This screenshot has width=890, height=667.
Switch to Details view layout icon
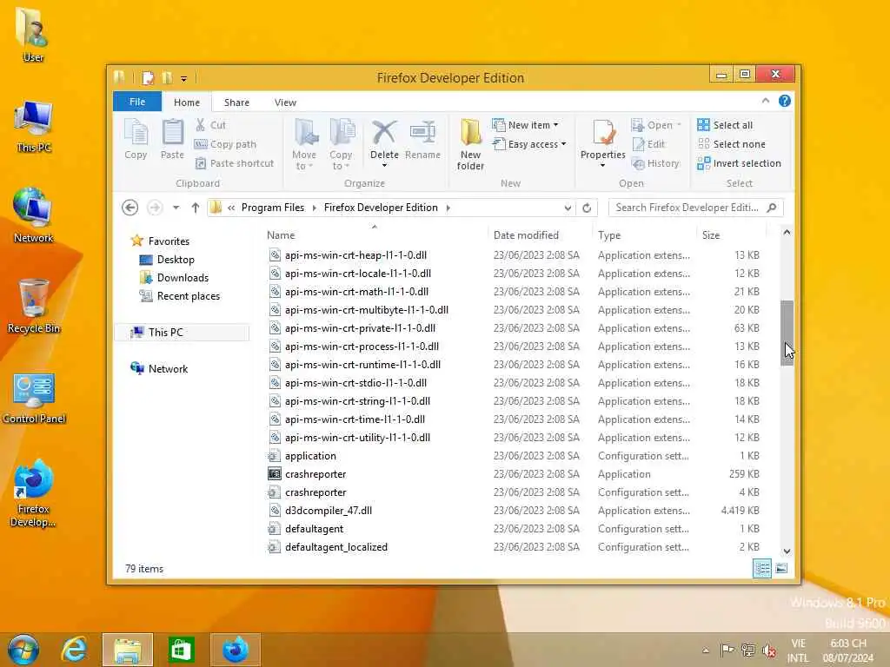pyautogui.click(x=761, y=568)
